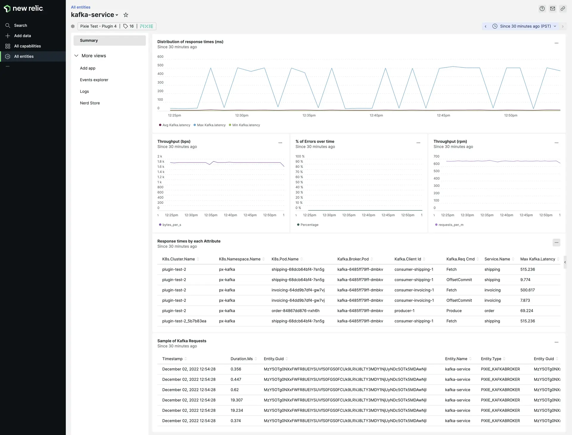Expand the kafka-service entity name dropdown
The height and width of the screenshot is (435, 572).
[x=117, y=15]
